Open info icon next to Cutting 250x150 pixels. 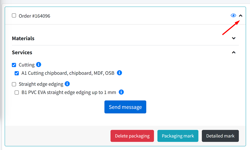[39, 65]
